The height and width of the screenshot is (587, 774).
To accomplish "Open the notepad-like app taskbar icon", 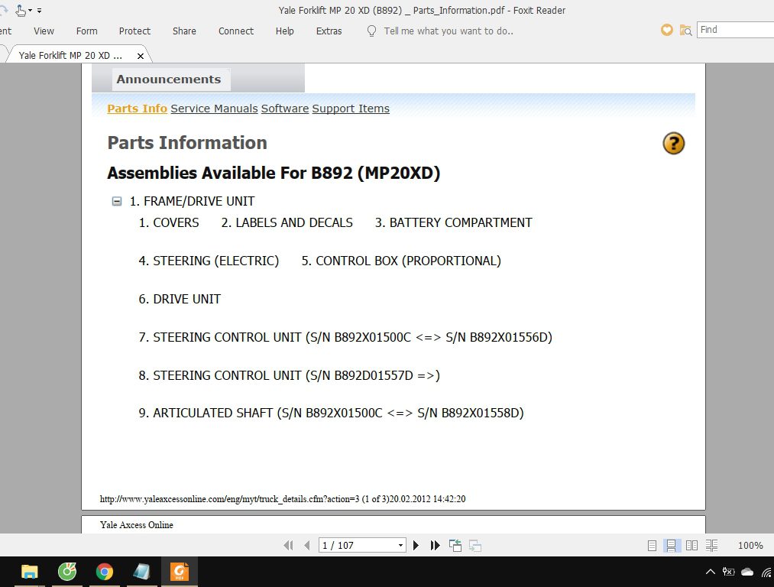I will point(141,572).
